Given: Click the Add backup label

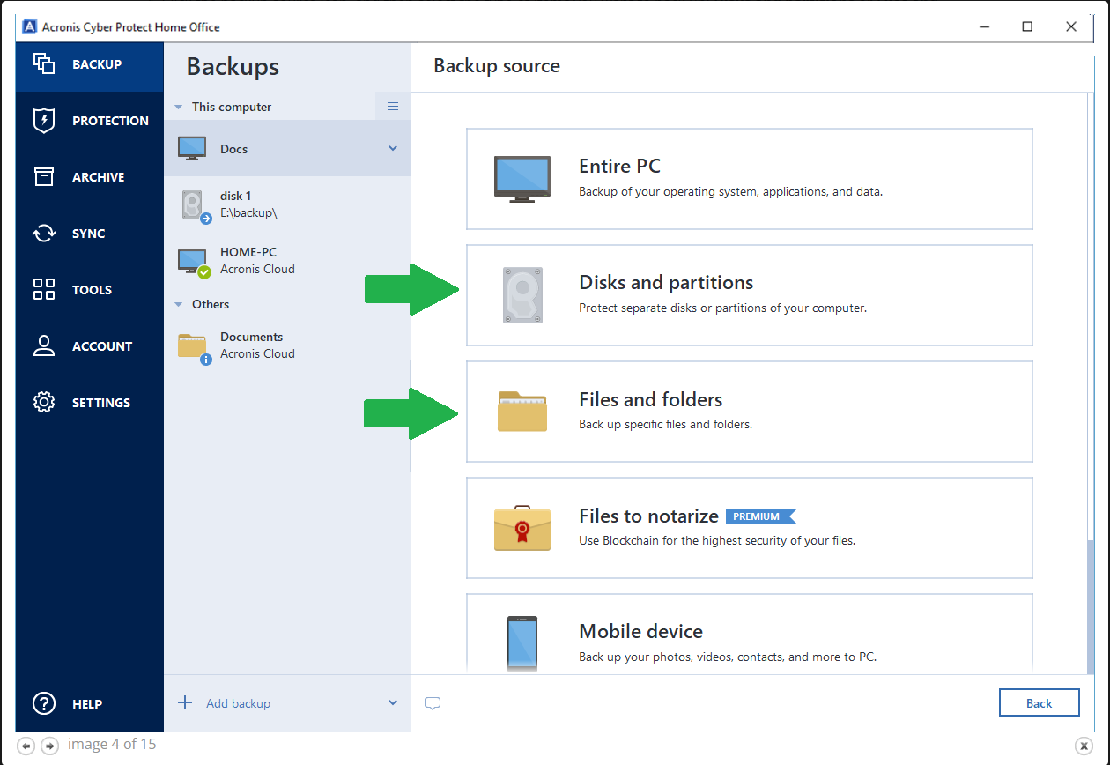Looking at the screenshot, I should point(238,703).
